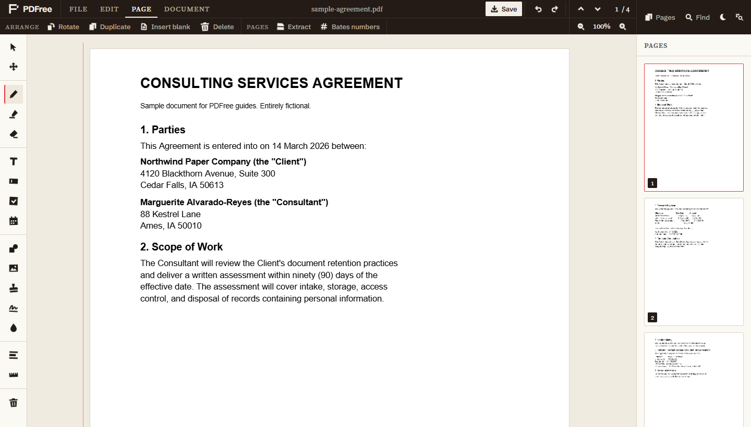Screen dimensions: 751x427
Task: Select the pencil draw tool
Action: pos(14,94)
